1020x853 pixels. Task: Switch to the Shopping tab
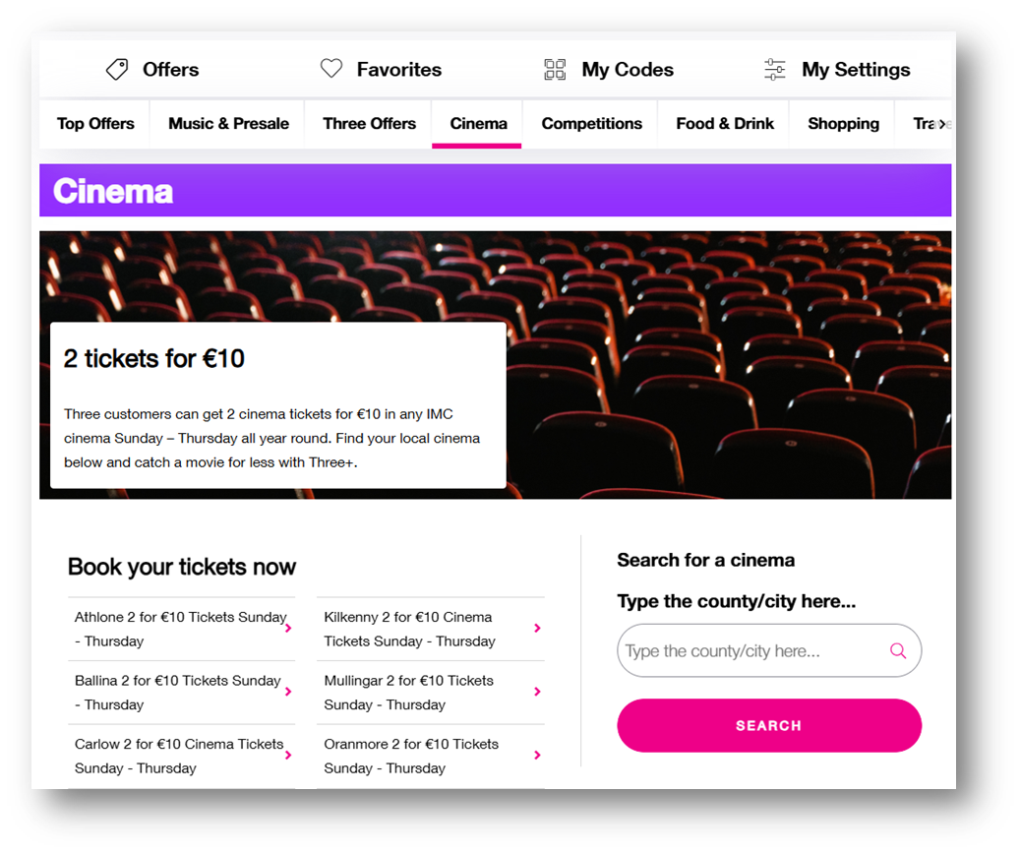pos(843,124)
